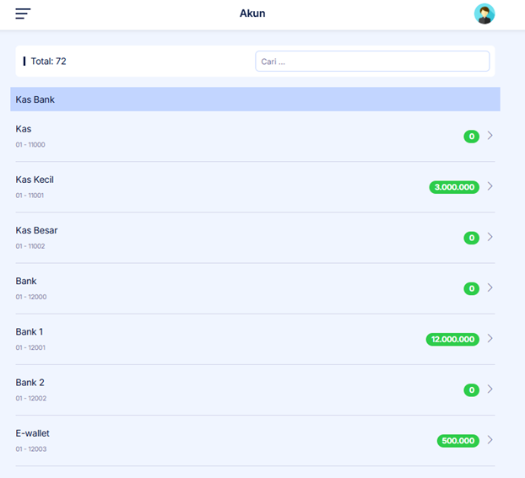Screen dimensions: 525x478
Task: Open the Bank 1 account entry
Action: (x=30, y=331)
